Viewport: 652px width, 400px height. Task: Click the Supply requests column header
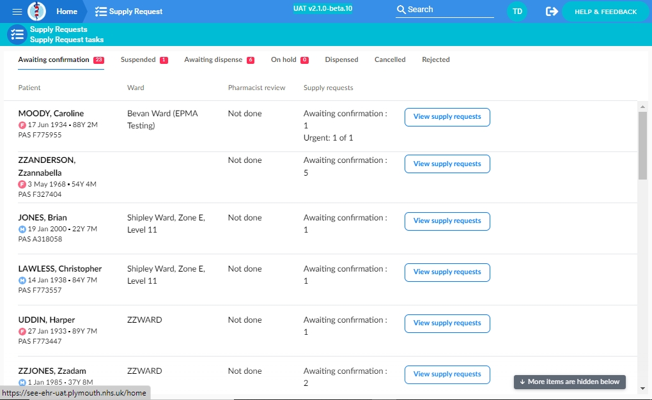click(x=328, y=88)
